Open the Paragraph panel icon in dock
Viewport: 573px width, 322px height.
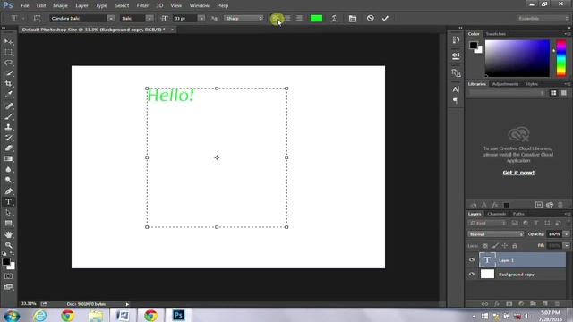tap(456, 100)
